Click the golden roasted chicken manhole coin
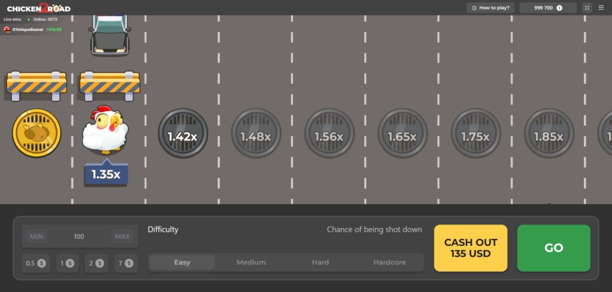 (36, 133)
